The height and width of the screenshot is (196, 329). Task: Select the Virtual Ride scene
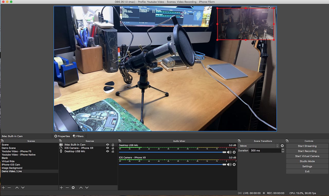8,162
